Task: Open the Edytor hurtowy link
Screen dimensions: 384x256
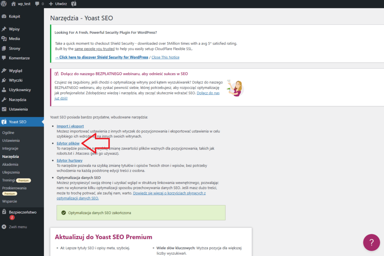Action: coord(69,160)
